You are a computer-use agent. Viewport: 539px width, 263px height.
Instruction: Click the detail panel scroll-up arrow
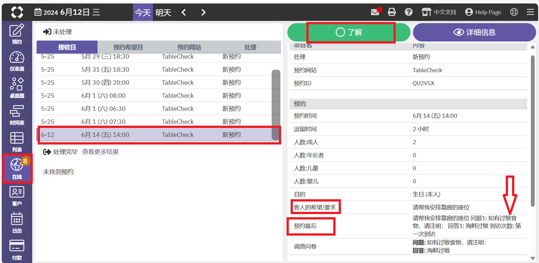pyautogui.click(x=533, y=47)
